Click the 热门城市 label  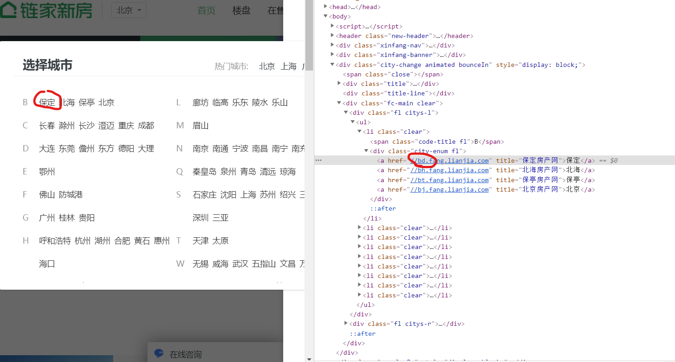pyautogui.click(x=232, y=66)
